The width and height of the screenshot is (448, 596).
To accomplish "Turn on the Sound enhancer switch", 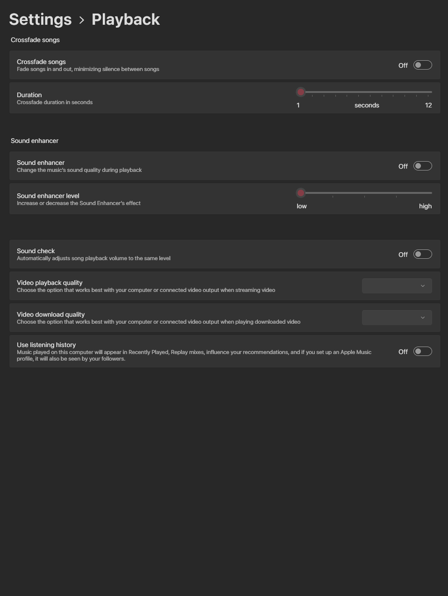I will point(422,166).
